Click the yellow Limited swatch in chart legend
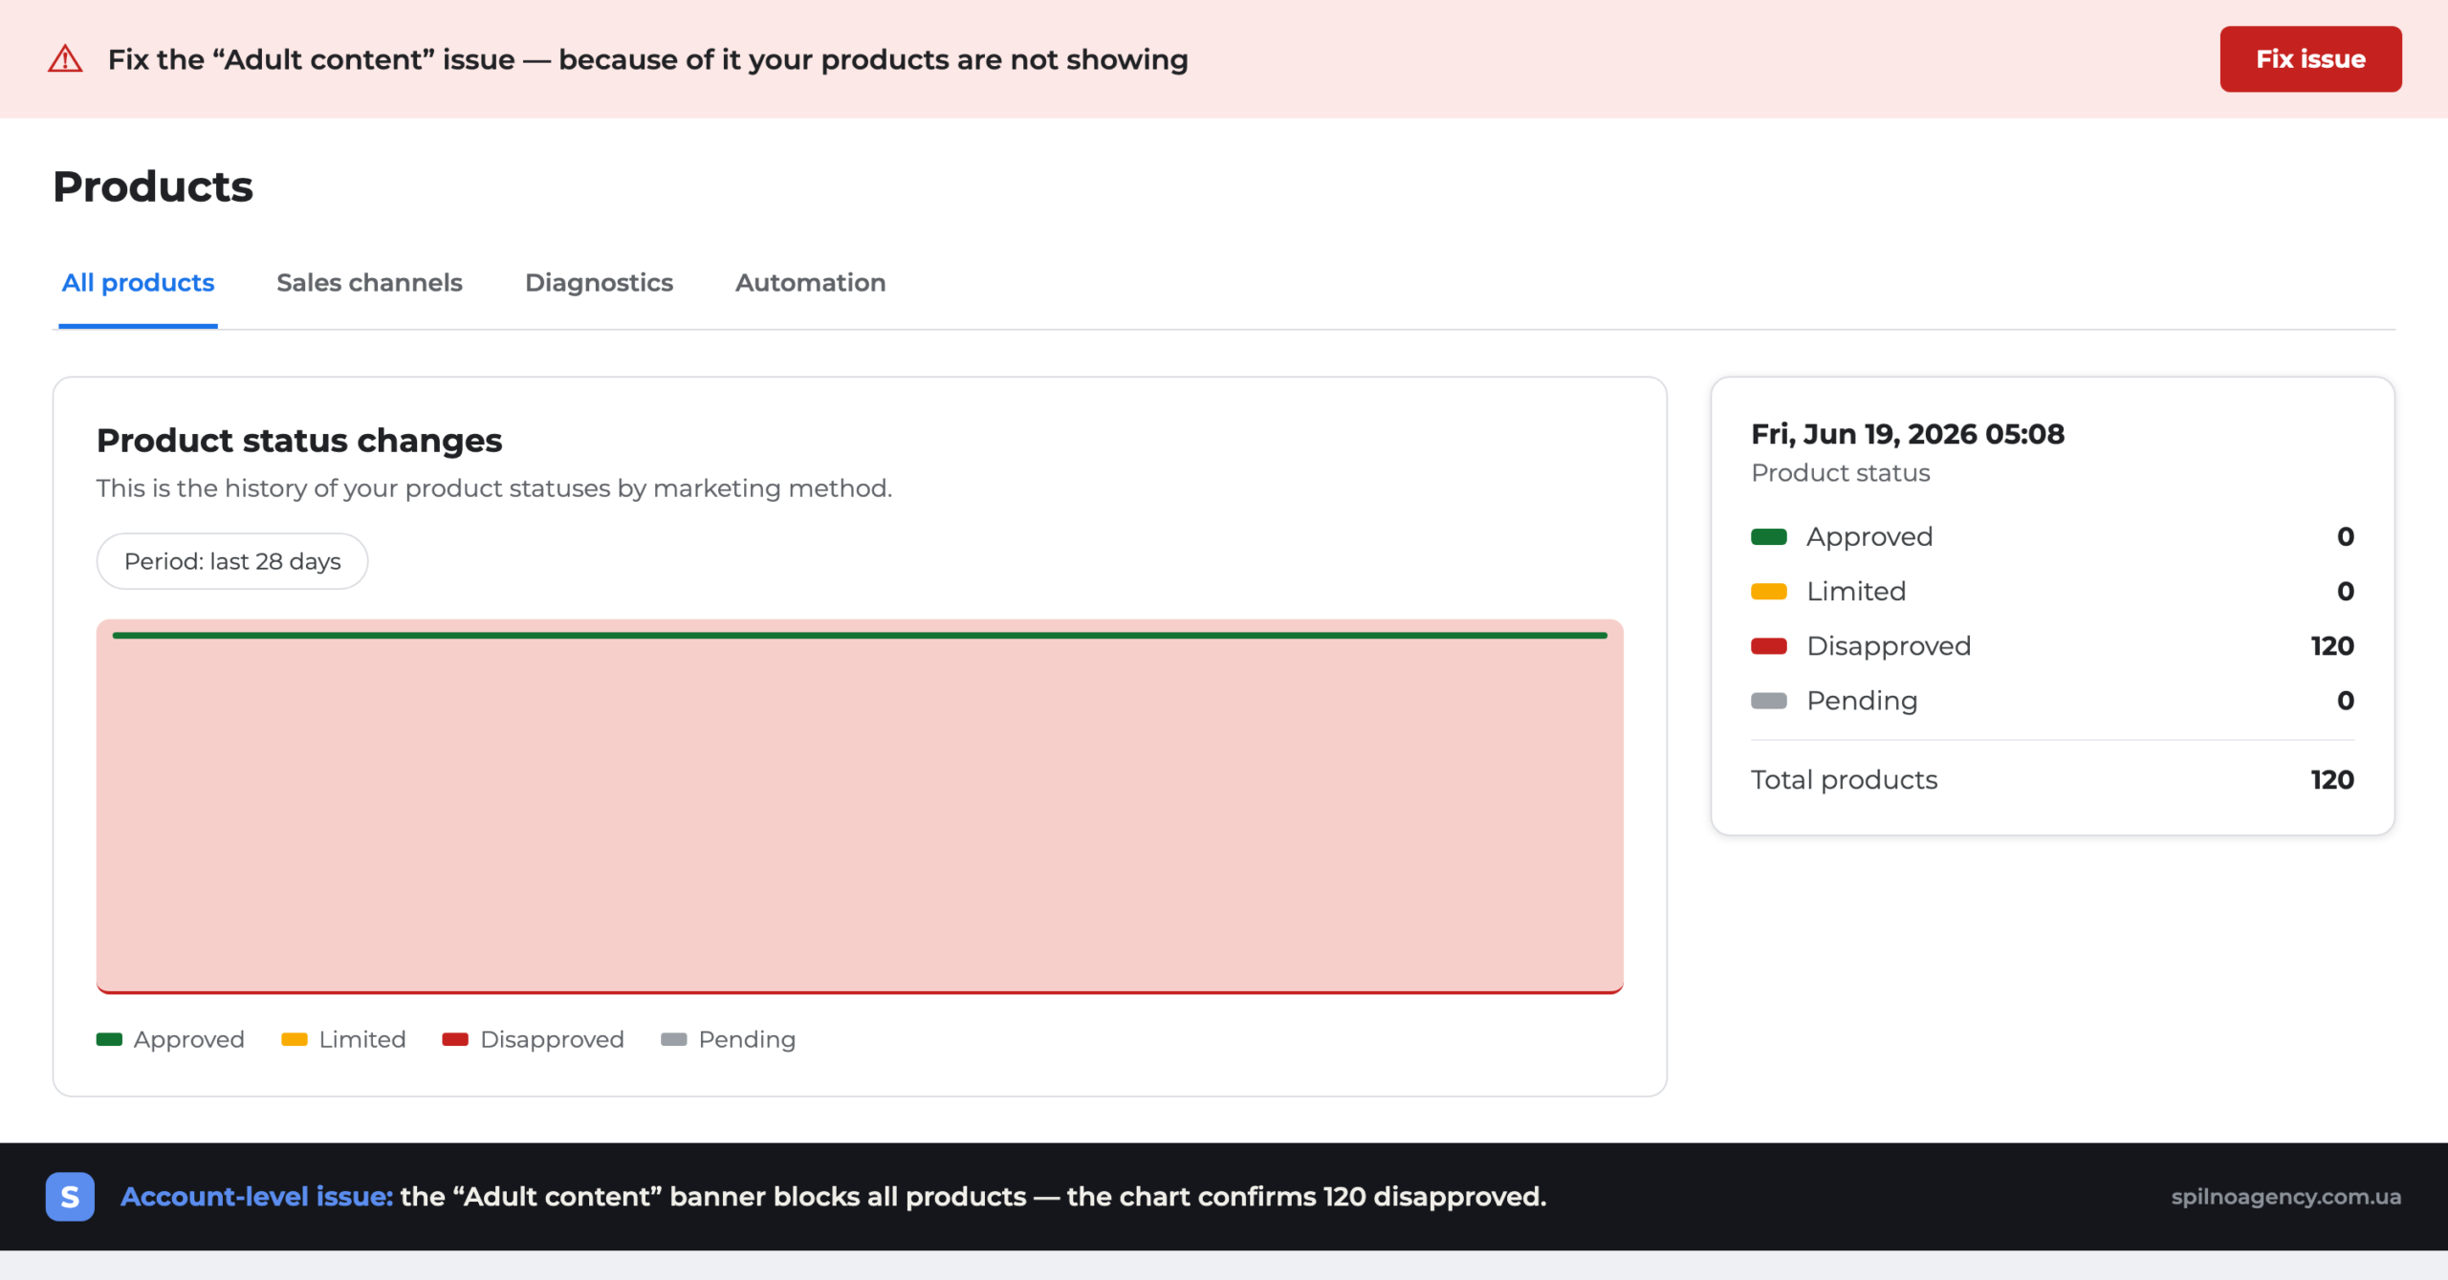This screenshot has height=1280, width=2448. (295, 1040)
